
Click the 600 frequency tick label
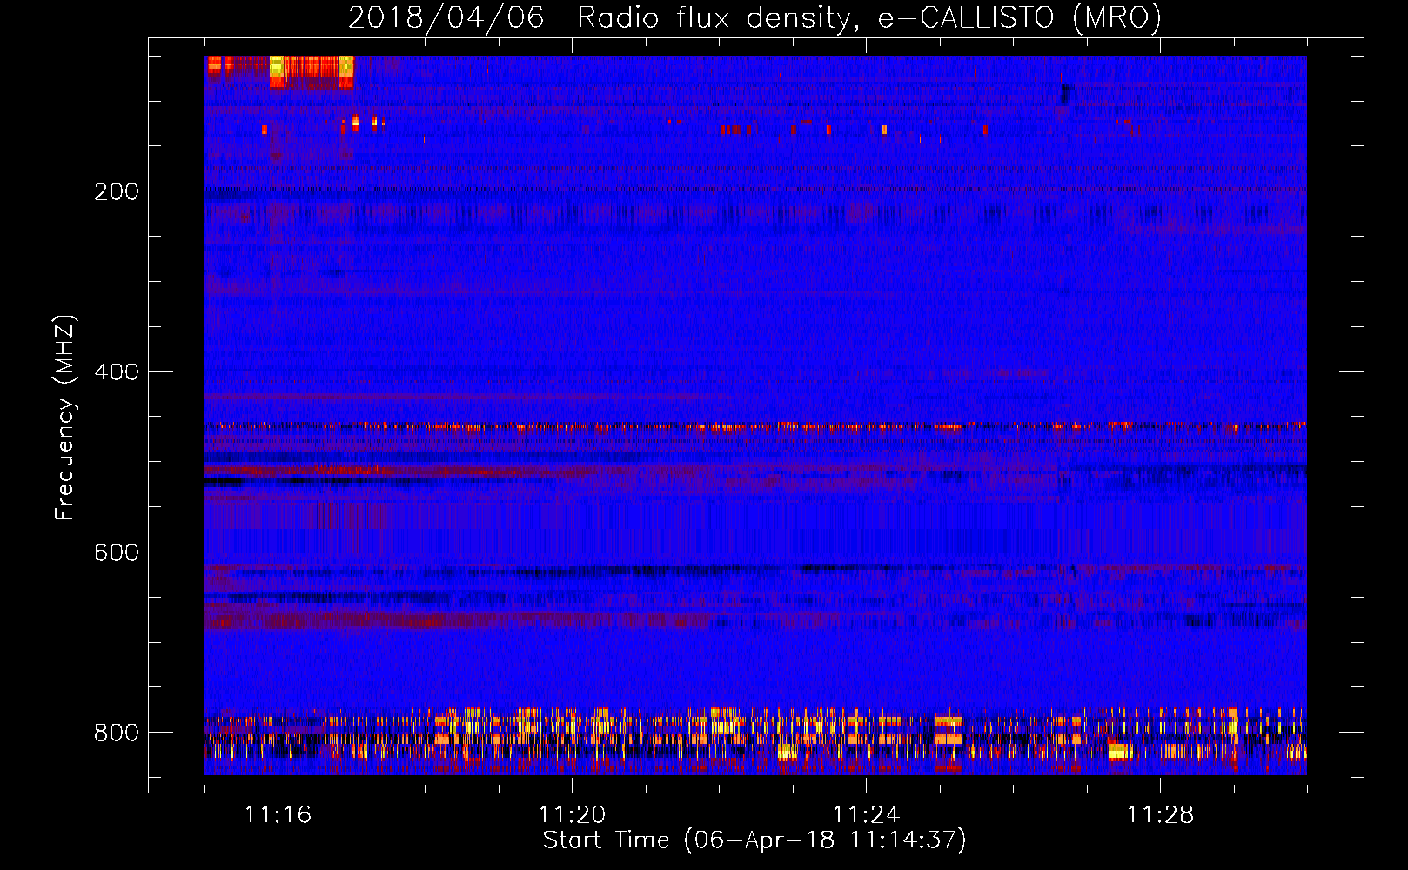coord(117,553)
